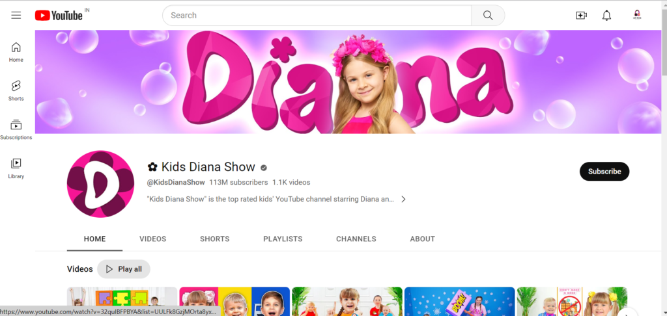
Task: Click the channel description text
Action: point(270,199)
